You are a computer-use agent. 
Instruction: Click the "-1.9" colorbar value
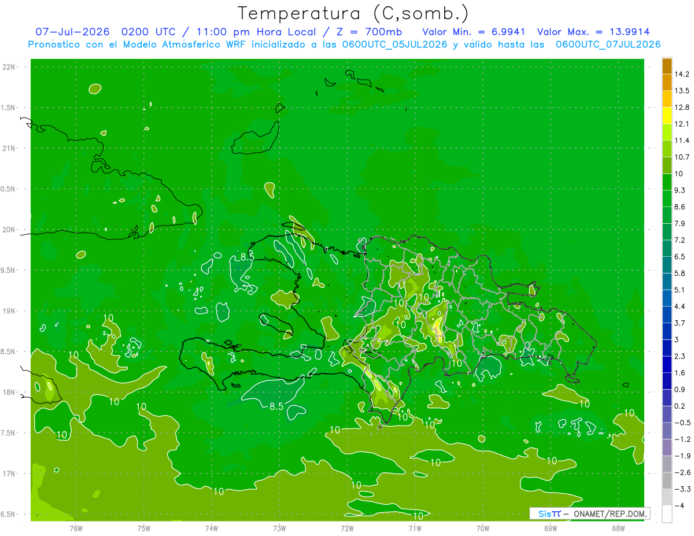coord(682,456)
